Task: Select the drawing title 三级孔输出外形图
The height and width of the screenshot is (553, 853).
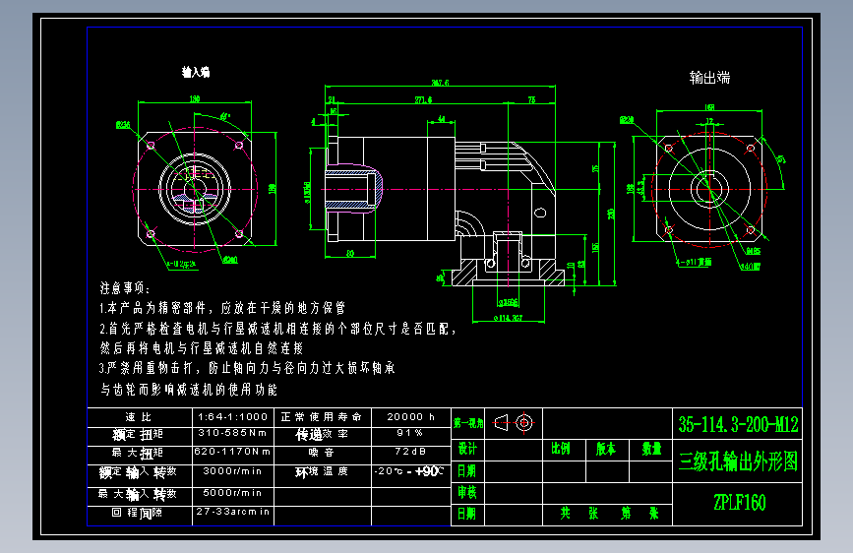Action: tap(738, 462)
